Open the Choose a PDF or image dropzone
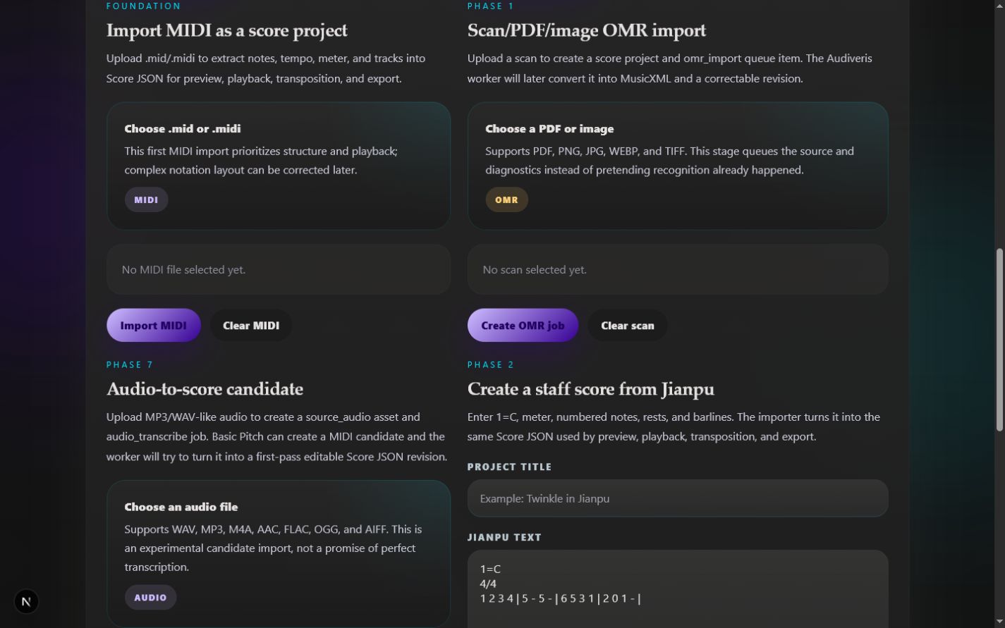This screenshot has height=628, width=1005. click(678, 166)
